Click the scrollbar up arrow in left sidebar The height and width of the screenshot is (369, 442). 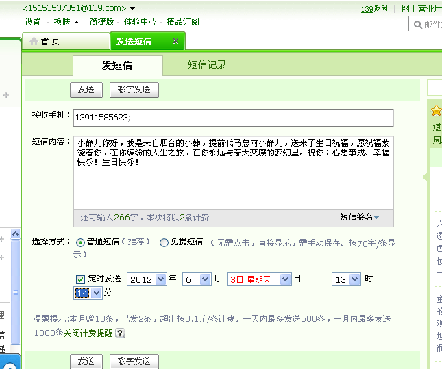coord(15,233)
